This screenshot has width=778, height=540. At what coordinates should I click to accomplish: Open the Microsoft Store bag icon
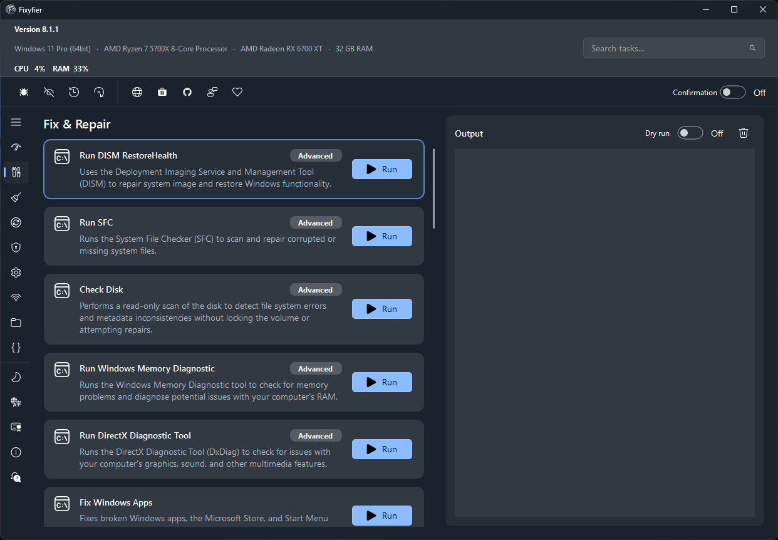click(162, 92)
